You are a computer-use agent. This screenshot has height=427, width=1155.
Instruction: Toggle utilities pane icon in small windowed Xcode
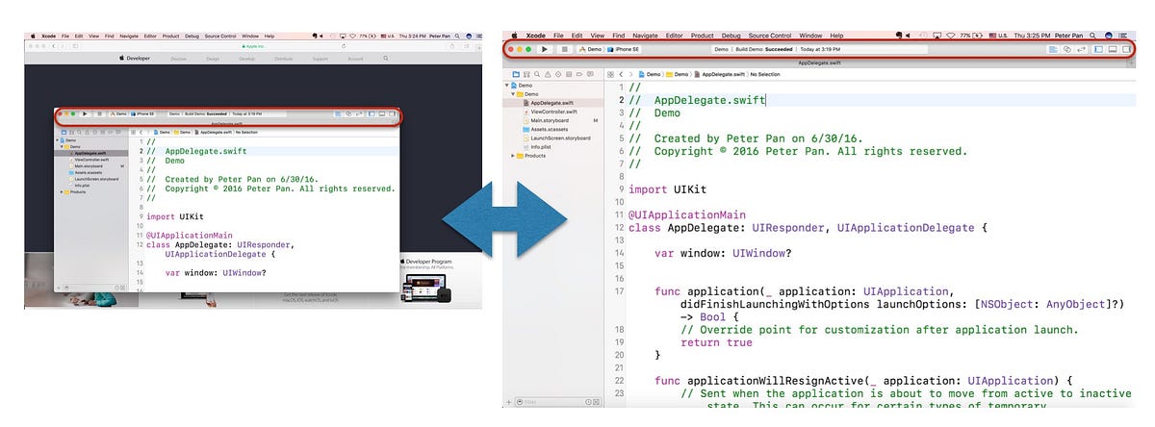coord(391,113)
